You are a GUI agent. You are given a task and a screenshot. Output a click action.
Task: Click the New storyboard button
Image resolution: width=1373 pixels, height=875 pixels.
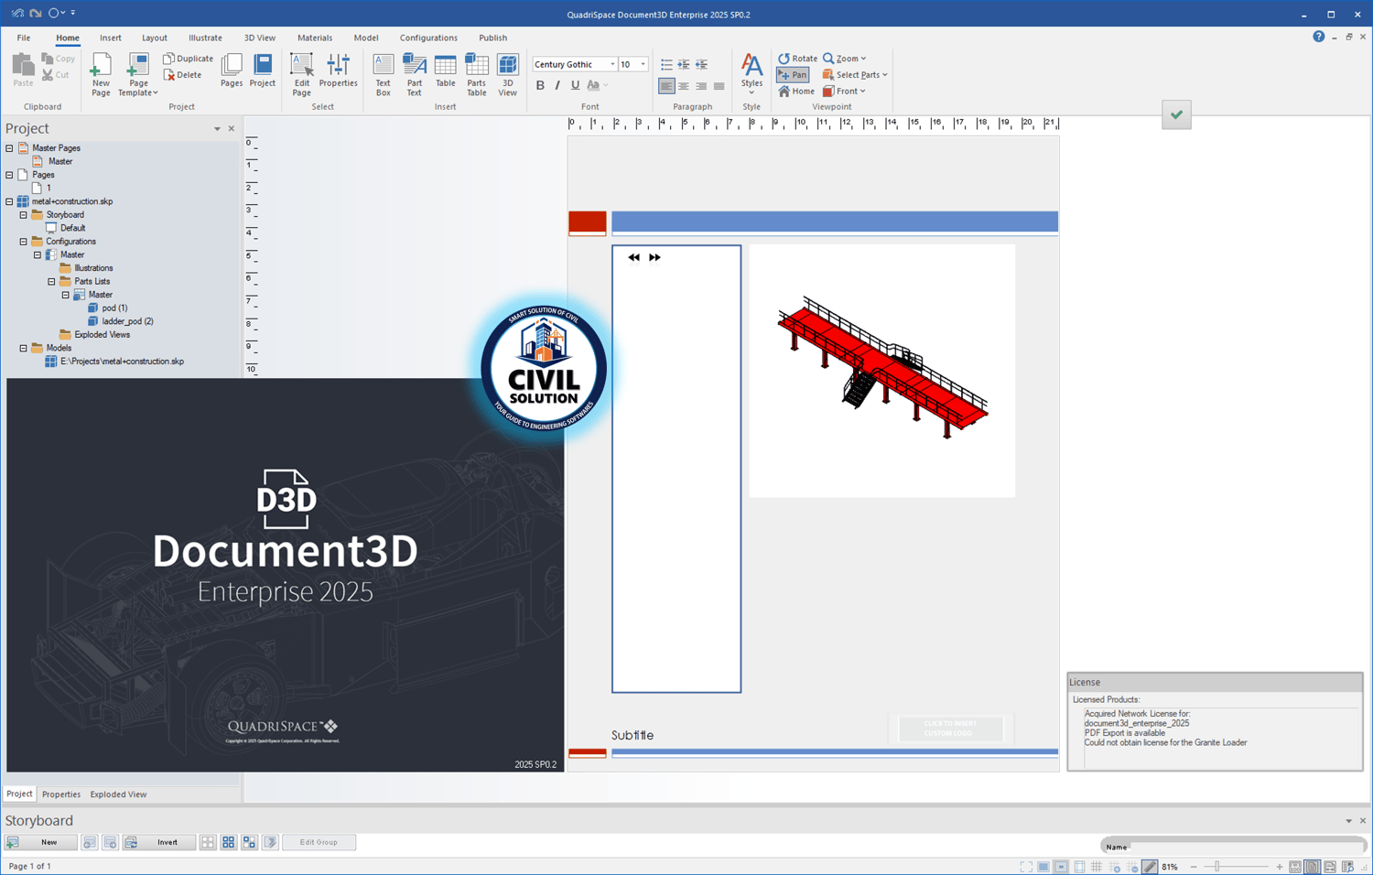coord(41,842)
